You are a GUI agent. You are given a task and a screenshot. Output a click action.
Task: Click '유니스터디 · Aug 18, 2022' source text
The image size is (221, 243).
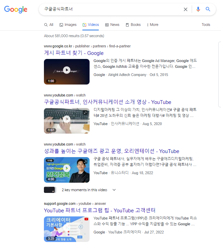(132, 173)
